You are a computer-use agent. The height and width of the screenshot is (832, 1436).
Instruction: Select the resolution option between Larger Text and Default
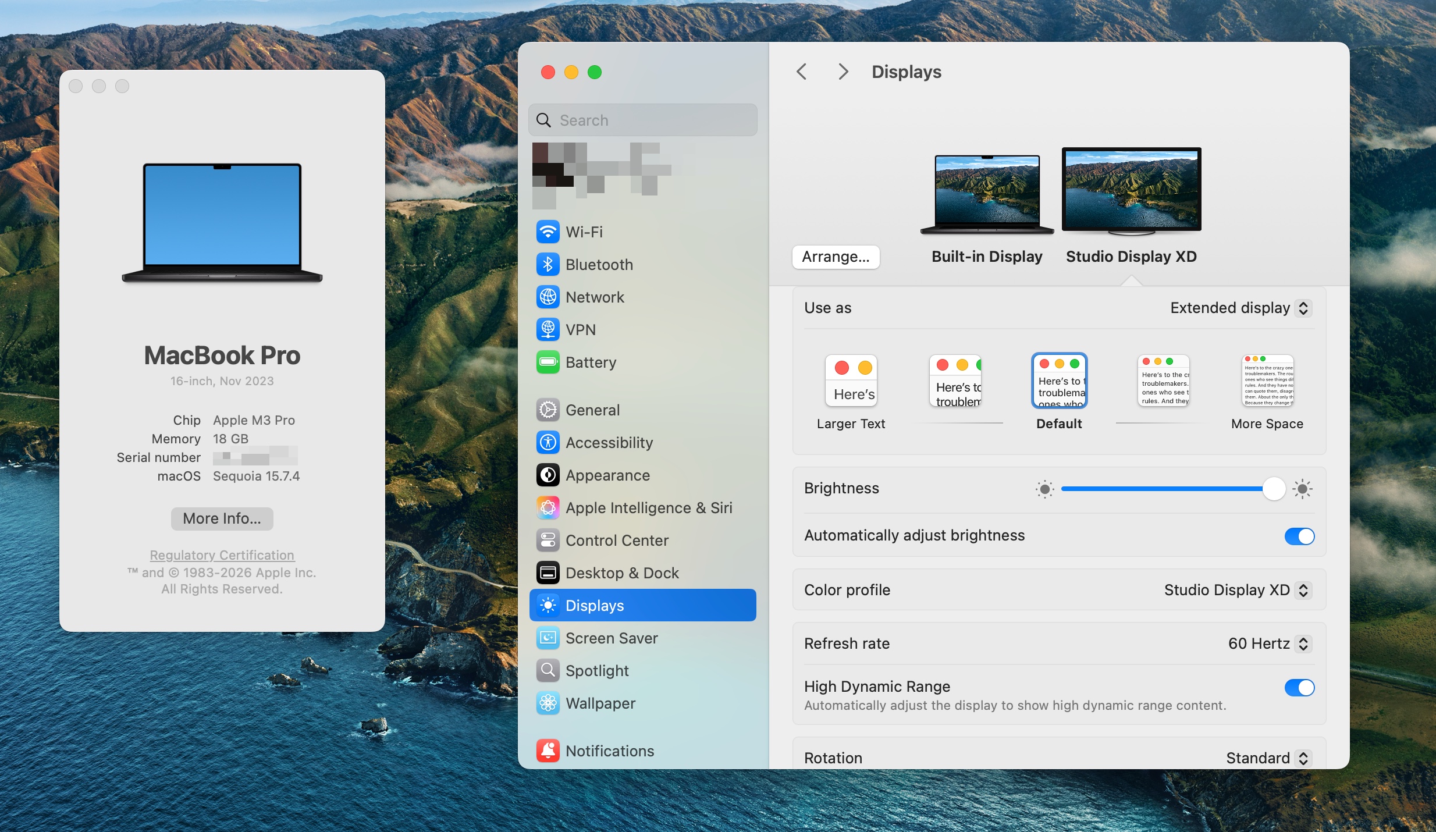pyautogui.click(x=955, y=381)
